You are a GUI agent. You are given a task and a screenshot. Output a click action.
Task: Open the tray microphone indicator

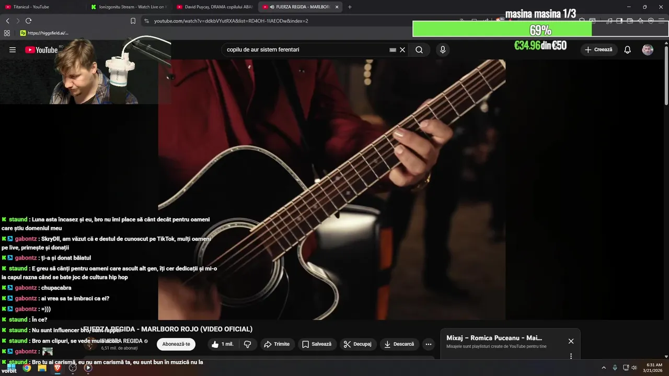pos(615,368)
